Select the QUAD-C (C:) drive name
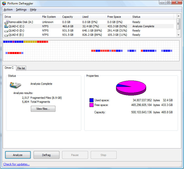Viewport: 184px width, 169px height. pos(17,26)
